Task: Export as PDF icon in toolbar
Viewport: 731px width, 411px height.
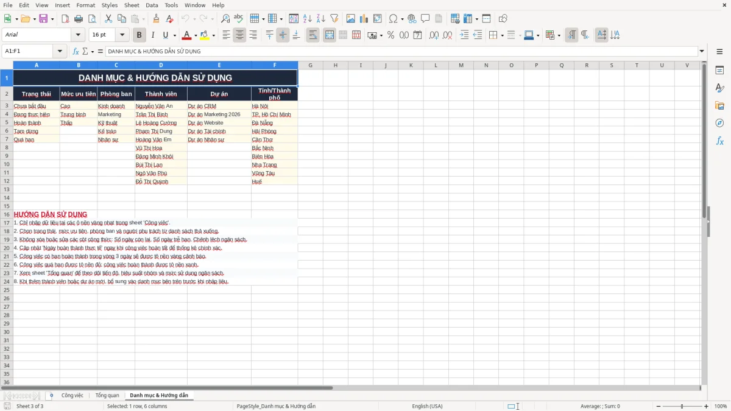Action: (x=65, y=19)
